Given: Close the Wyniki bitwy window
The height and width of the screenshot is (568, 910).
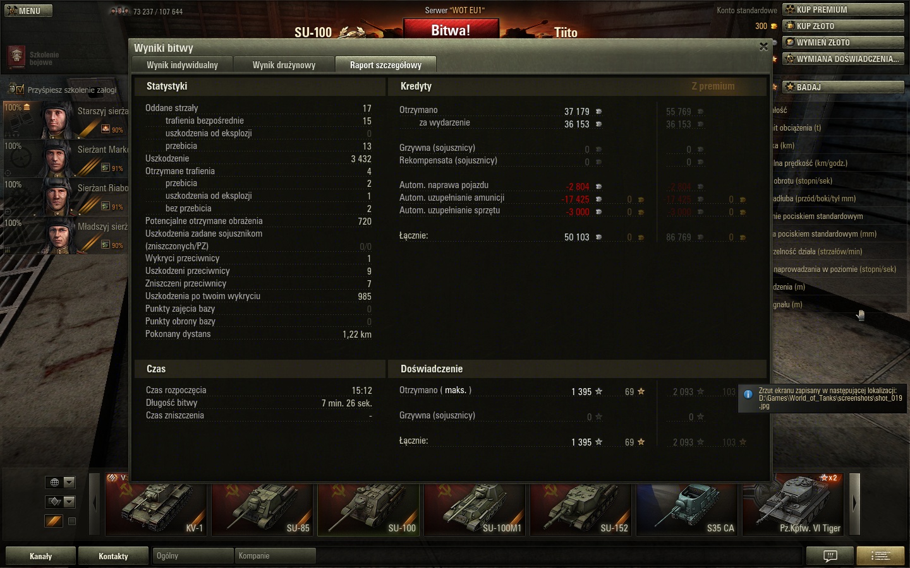Looking at the screenshot, I should tap(763, 47).
